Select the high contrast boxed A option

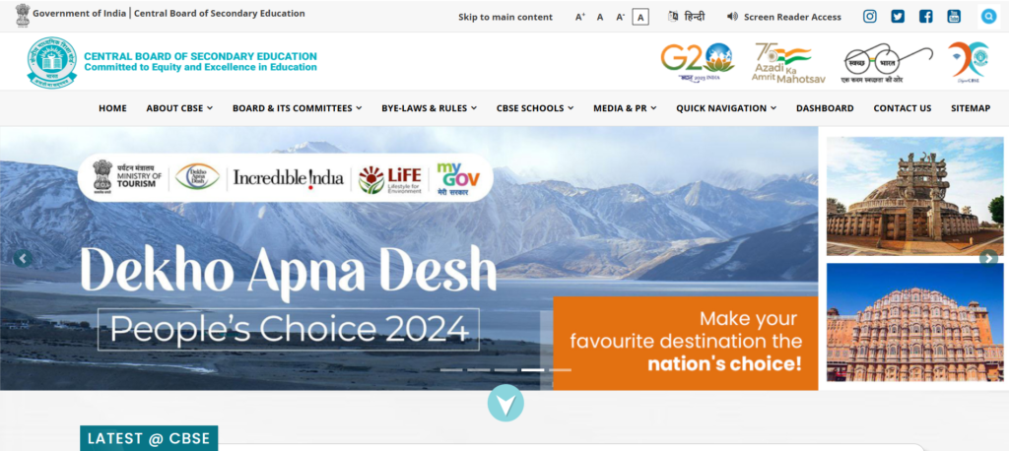click(639, 18)
